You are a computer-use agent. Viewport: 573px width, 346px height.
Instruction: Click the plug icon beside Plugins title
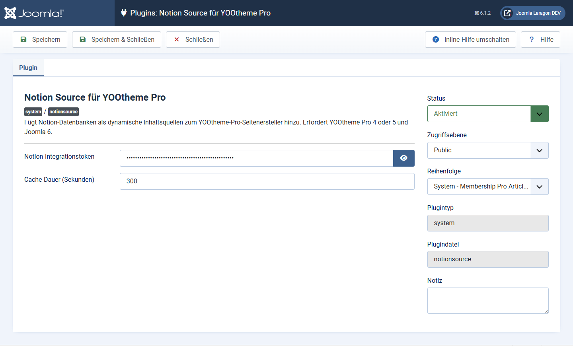click(124, 13)
